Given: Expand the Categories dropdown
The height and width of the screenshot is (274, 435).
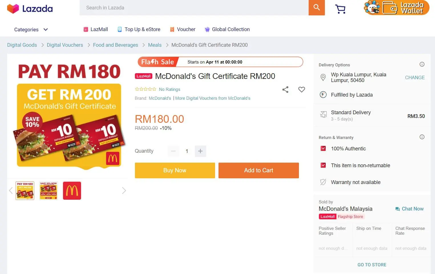Looking at the screenshot, I should click(x=31, y=30).
